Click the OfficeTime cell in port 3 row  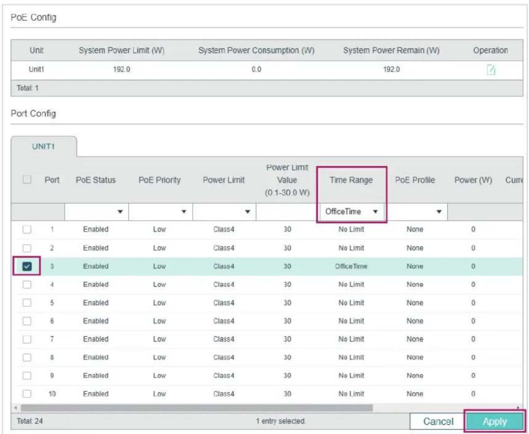[351, 266]
